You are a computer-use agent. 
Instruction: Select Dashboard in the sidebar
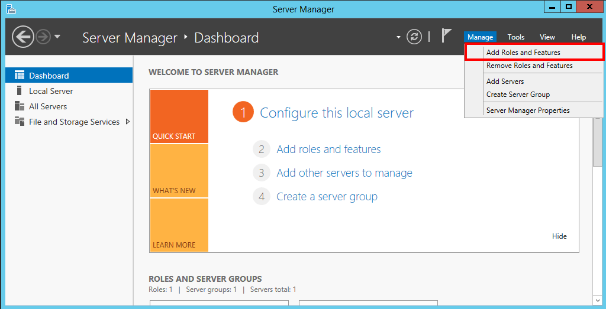(x=69, y=75)
